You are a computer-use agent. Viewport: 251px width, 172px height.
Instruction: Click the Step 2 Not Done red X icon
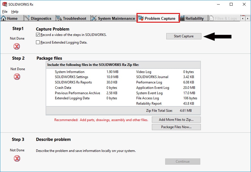(17, 77)
